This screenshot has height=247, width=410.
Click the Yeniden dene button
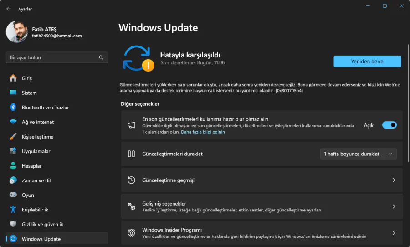[367, 61]
